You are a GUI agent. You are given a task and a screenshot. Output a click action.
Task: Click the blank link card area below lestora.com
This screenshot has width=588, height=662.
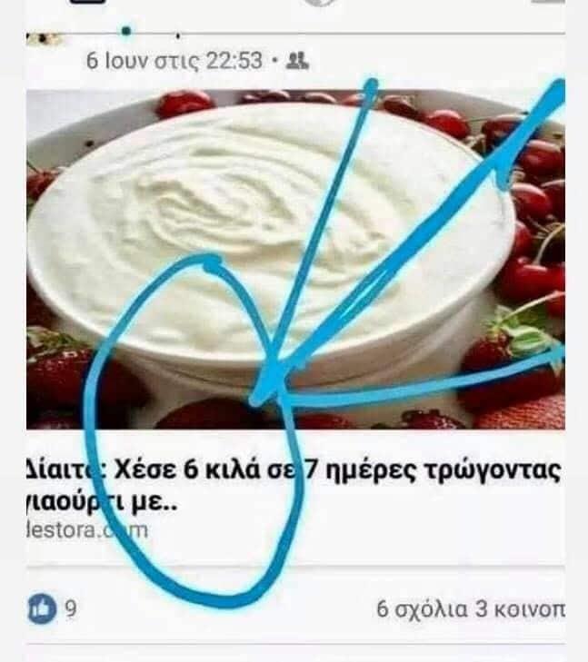(295, 551)
